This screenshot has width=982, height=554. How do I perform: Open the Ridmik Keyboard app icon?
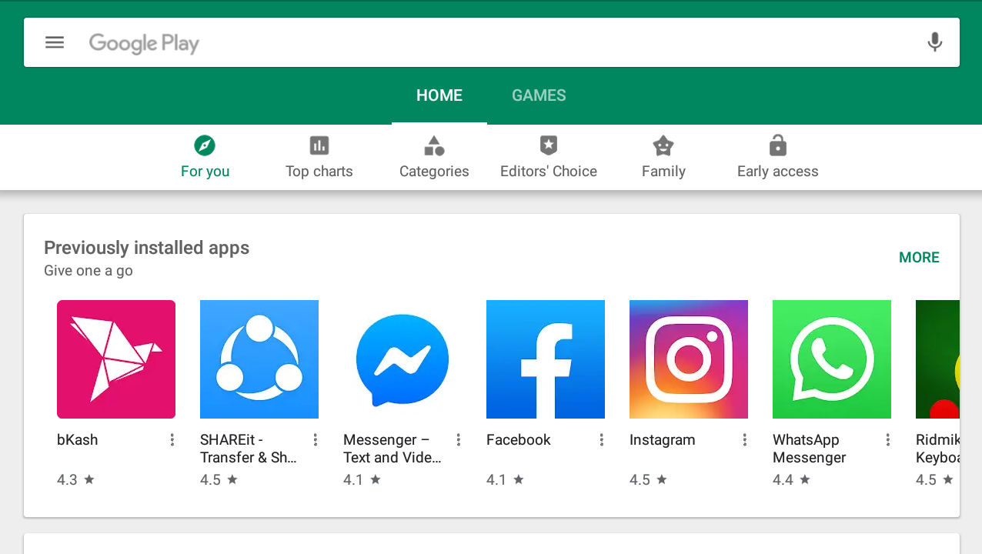point(937,359)
